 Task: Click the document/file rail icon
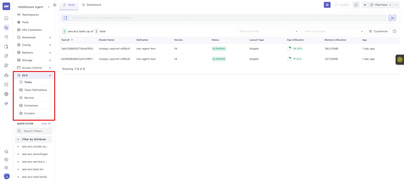point(6,47)
